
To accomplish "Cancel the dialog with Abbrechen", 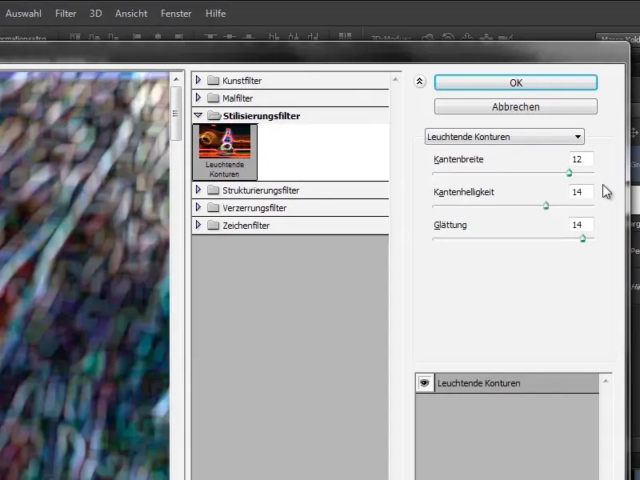I will coord(515,106).
